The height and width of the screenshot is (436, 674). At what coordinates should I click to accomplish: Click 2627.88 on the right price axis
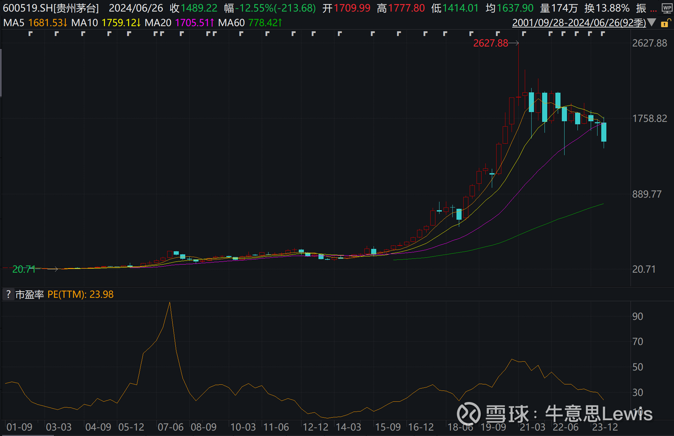click(x=649, y=43)
